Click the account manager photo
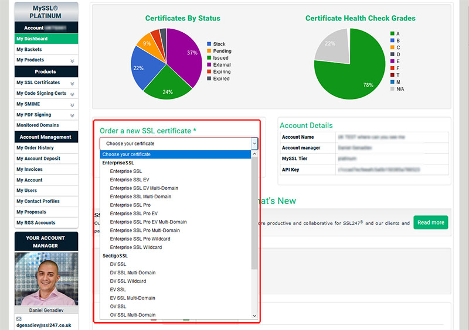Image resolution: width=469 pixels, height=330 pixels. (46, 279)
